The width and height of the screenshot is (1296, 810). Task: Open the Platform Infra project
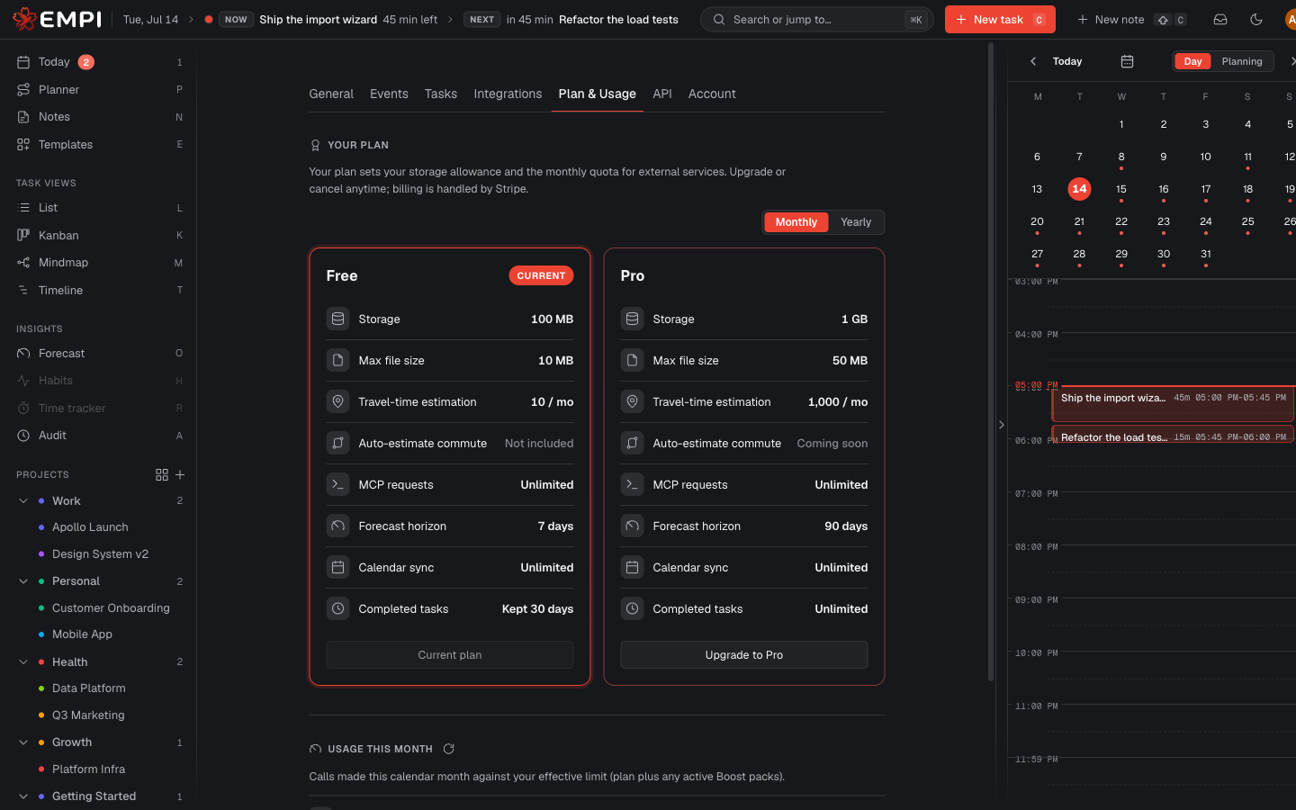(x=88, y=769)
